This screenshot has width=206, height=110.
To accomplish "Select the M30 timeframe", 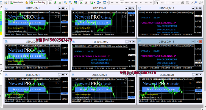I will click(x=127, y=3).
